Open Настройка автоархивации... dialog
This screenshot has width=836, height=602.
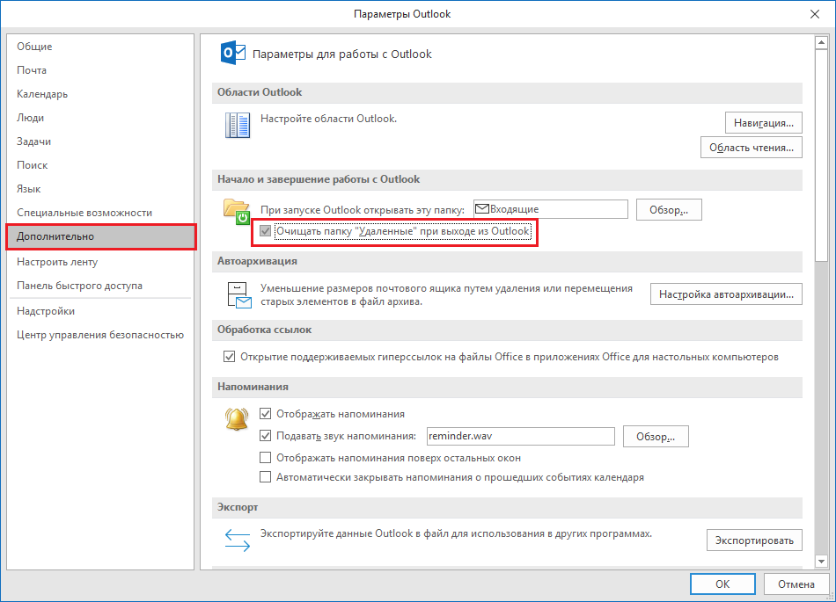click(726, 294)
